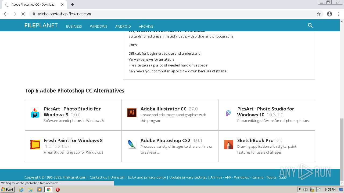Click the Chrome taskbar icon
This screenshot has height=193, width=344.
tap(49, 190)
